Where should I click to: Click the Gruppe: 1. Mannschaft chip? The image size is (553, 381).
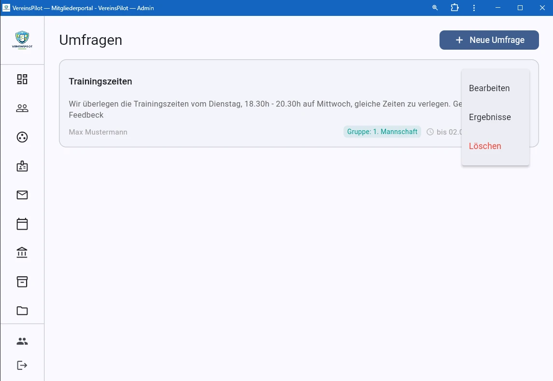click(x=382, y=131)
